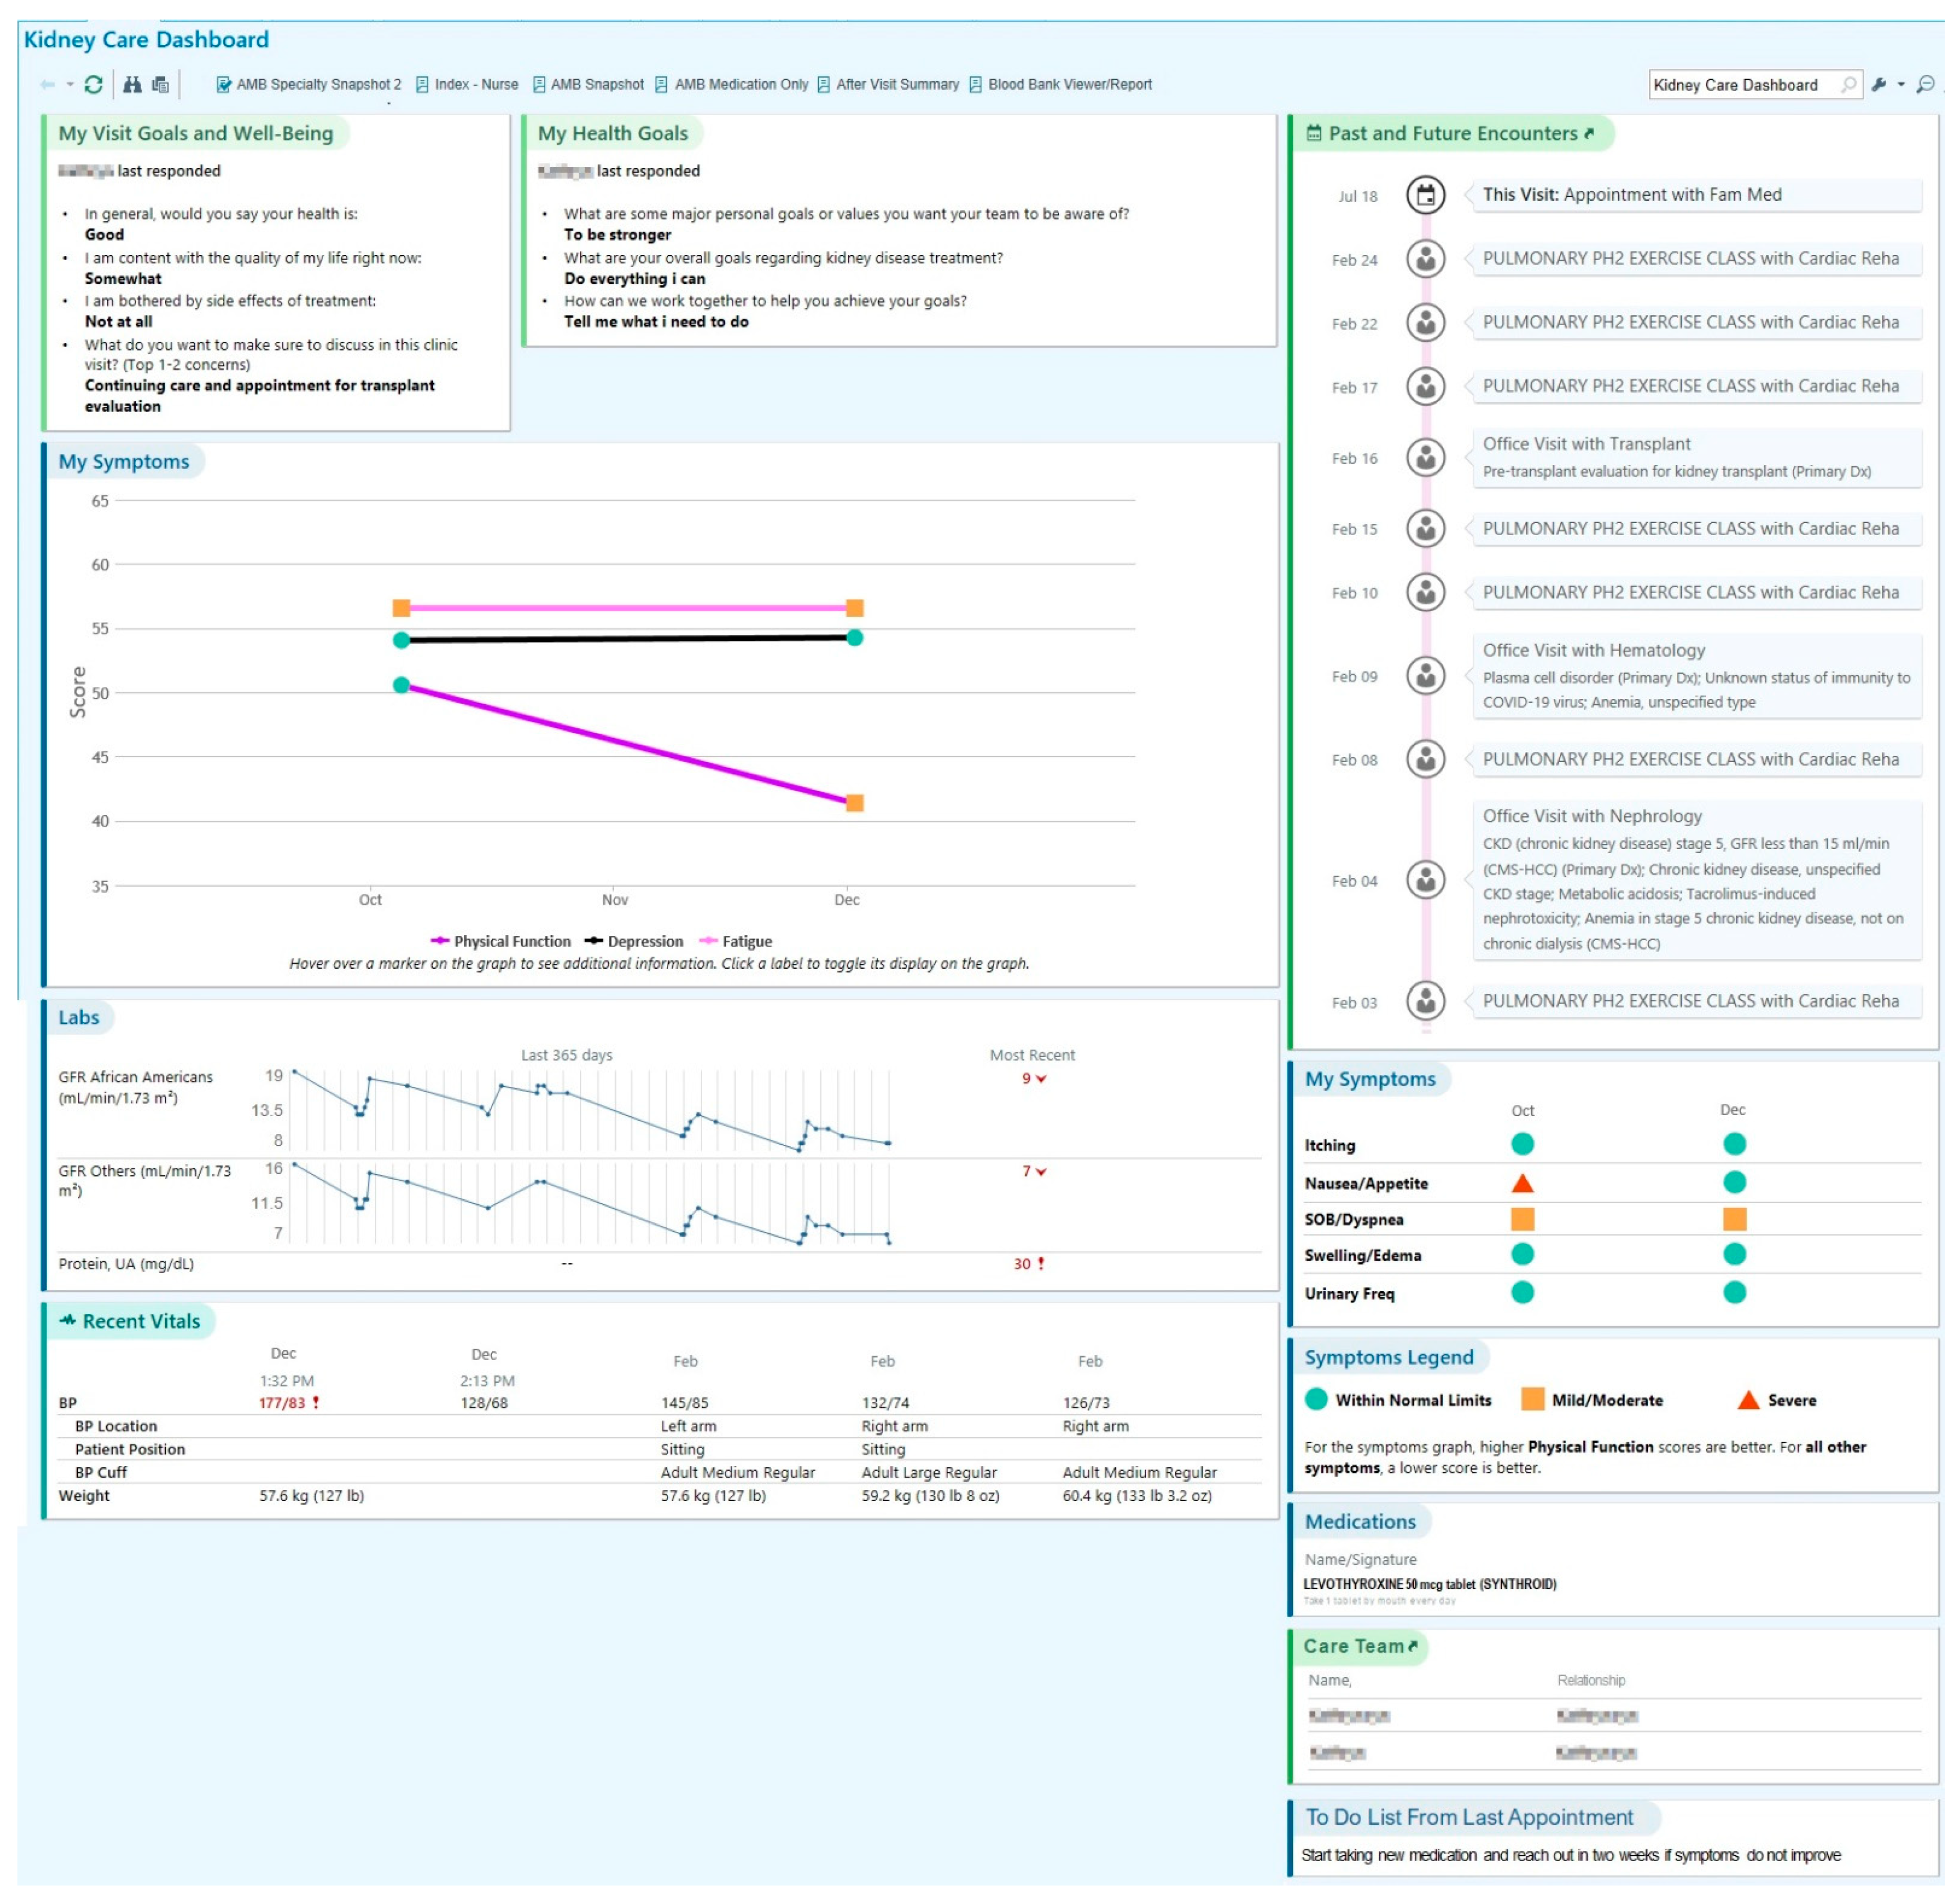Click the wrench settings icon

1879,85
